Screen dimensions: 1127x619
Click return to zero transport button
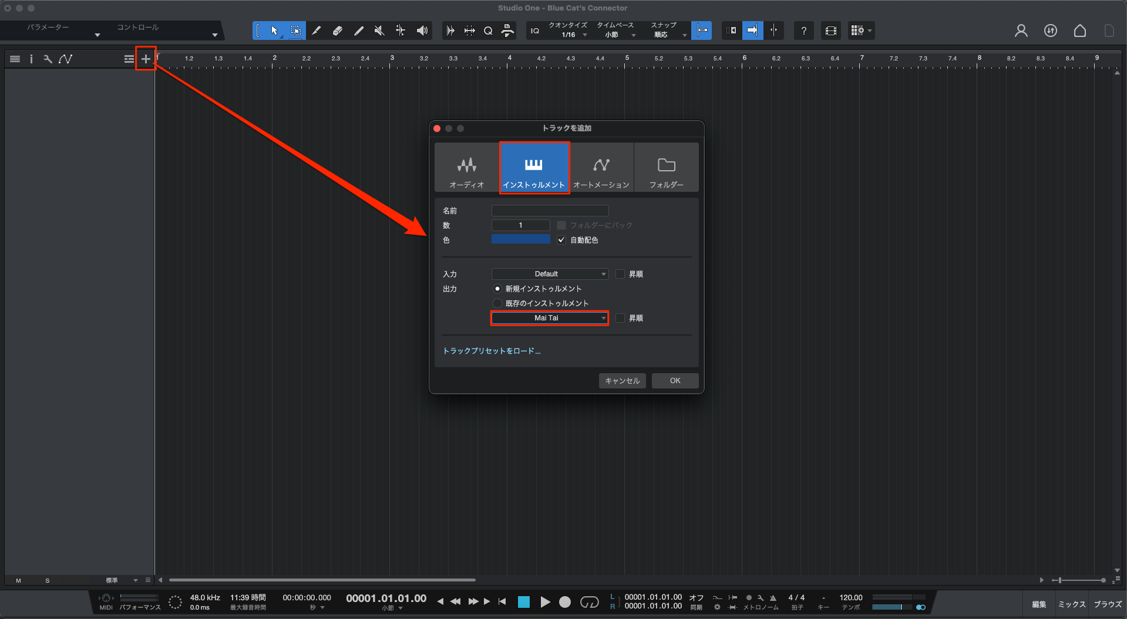(x=502, y=601)
